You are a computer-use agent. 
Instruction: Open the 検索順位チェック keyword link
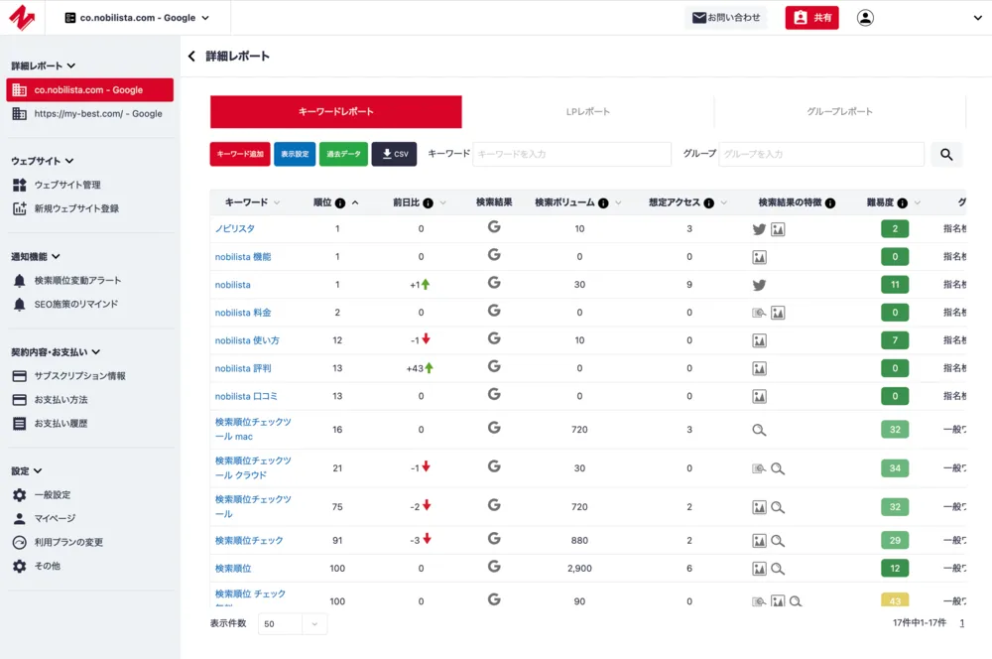[x=249, y=541]
